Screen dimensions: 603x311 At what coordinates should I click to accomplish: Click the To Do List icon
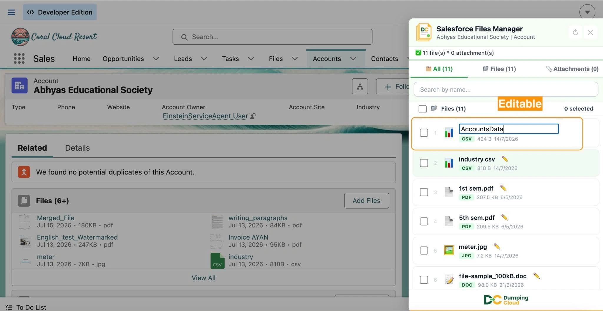coord(9,307)
